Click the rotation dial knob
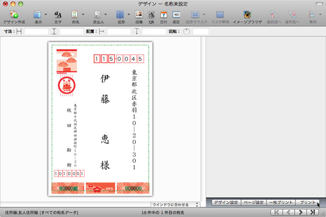The image size is (326, 217). [x=187, y=32]
